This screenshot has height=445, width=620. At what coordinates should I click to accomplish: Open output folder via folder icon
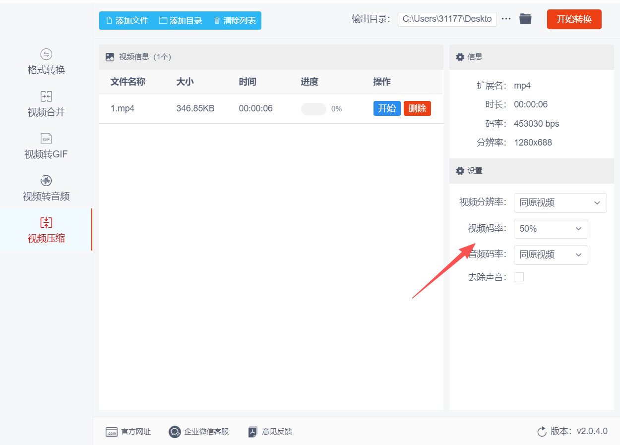pos(525,19)
